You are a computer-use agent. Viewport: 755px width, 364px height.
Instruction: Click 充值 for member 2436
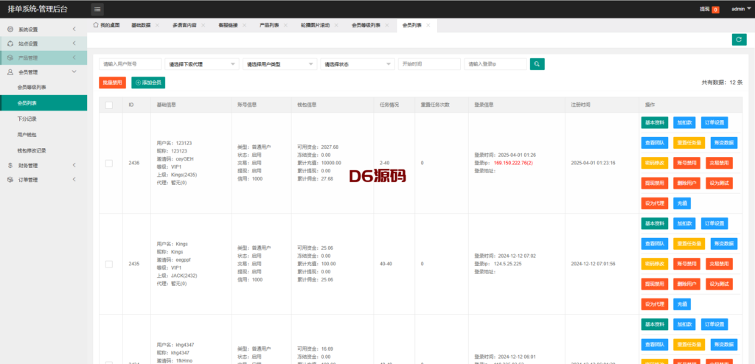tap(682, 203)
